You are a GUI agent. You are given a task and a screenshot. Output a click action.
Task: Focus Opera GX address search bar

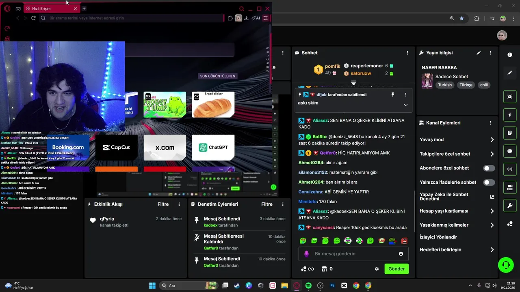132,18
